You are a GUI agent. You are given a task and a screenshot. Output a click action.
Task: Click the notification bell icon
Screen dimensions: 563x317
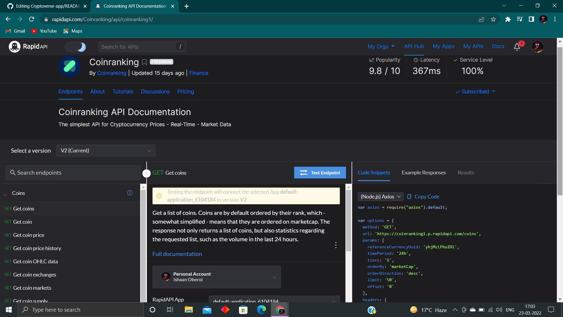[516, 47]
